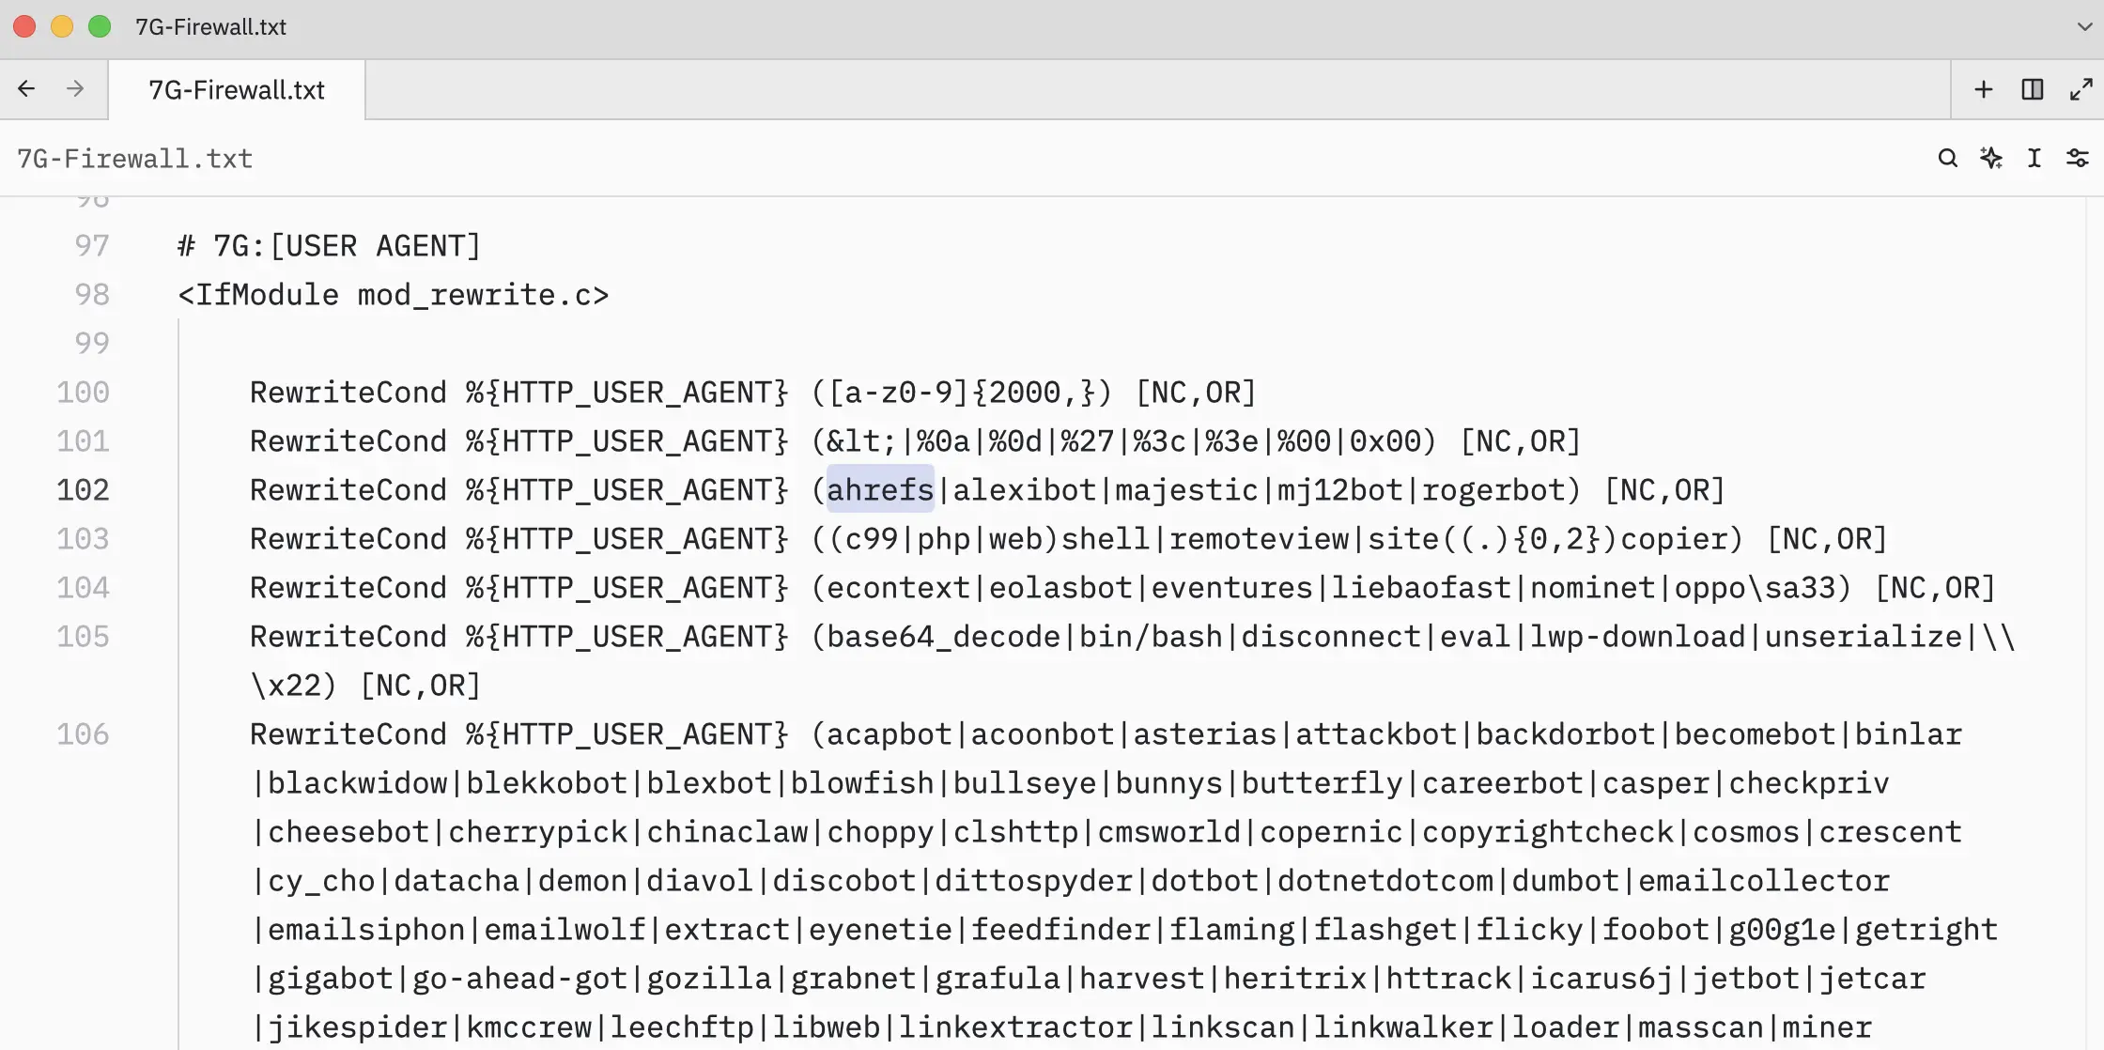Click 'emailcollector' in the bot list

click(x=1764, y=881)
